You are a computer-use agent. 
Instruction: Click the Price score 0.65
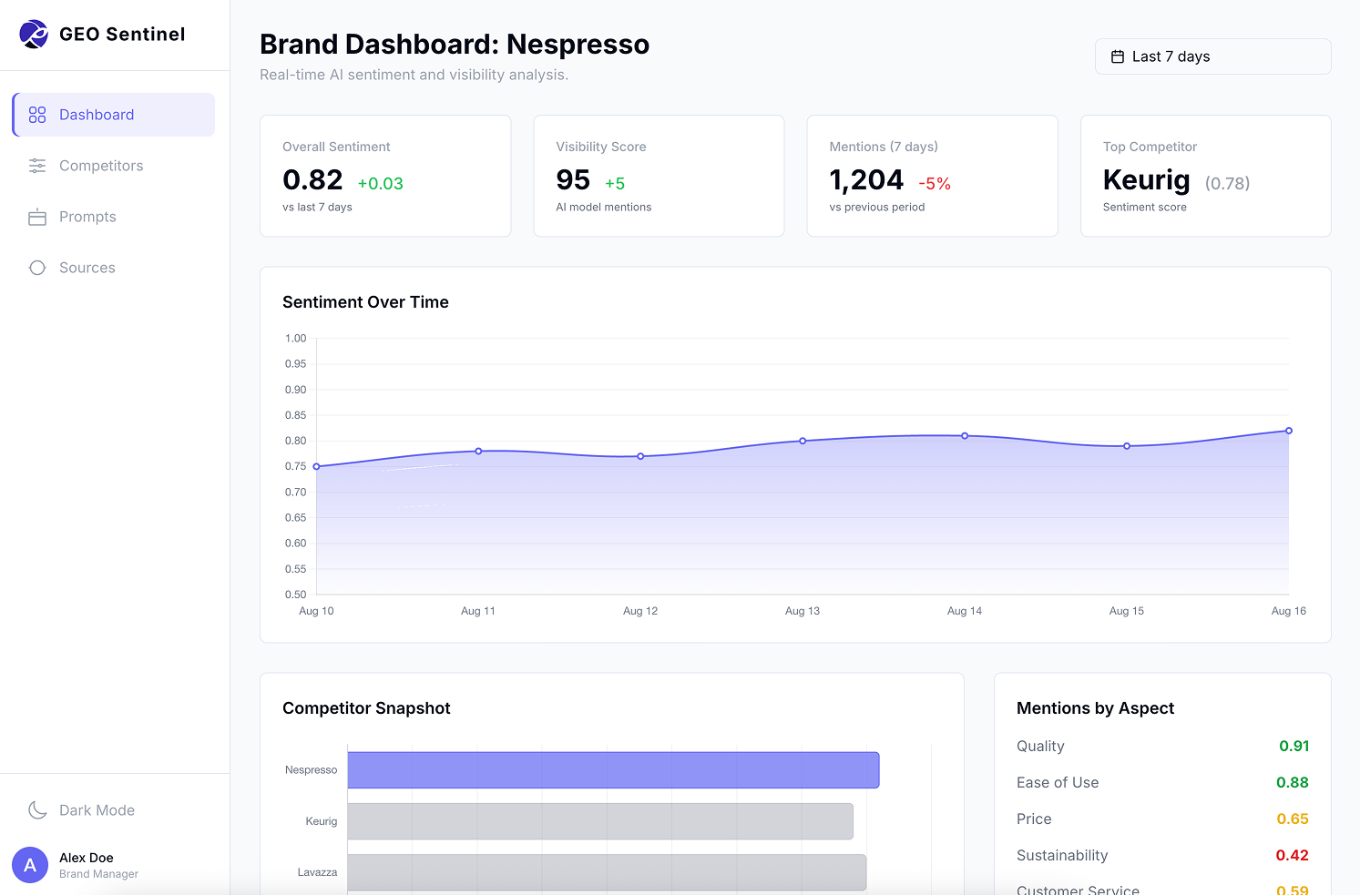pyautogui.click(x=1293, y=819)
